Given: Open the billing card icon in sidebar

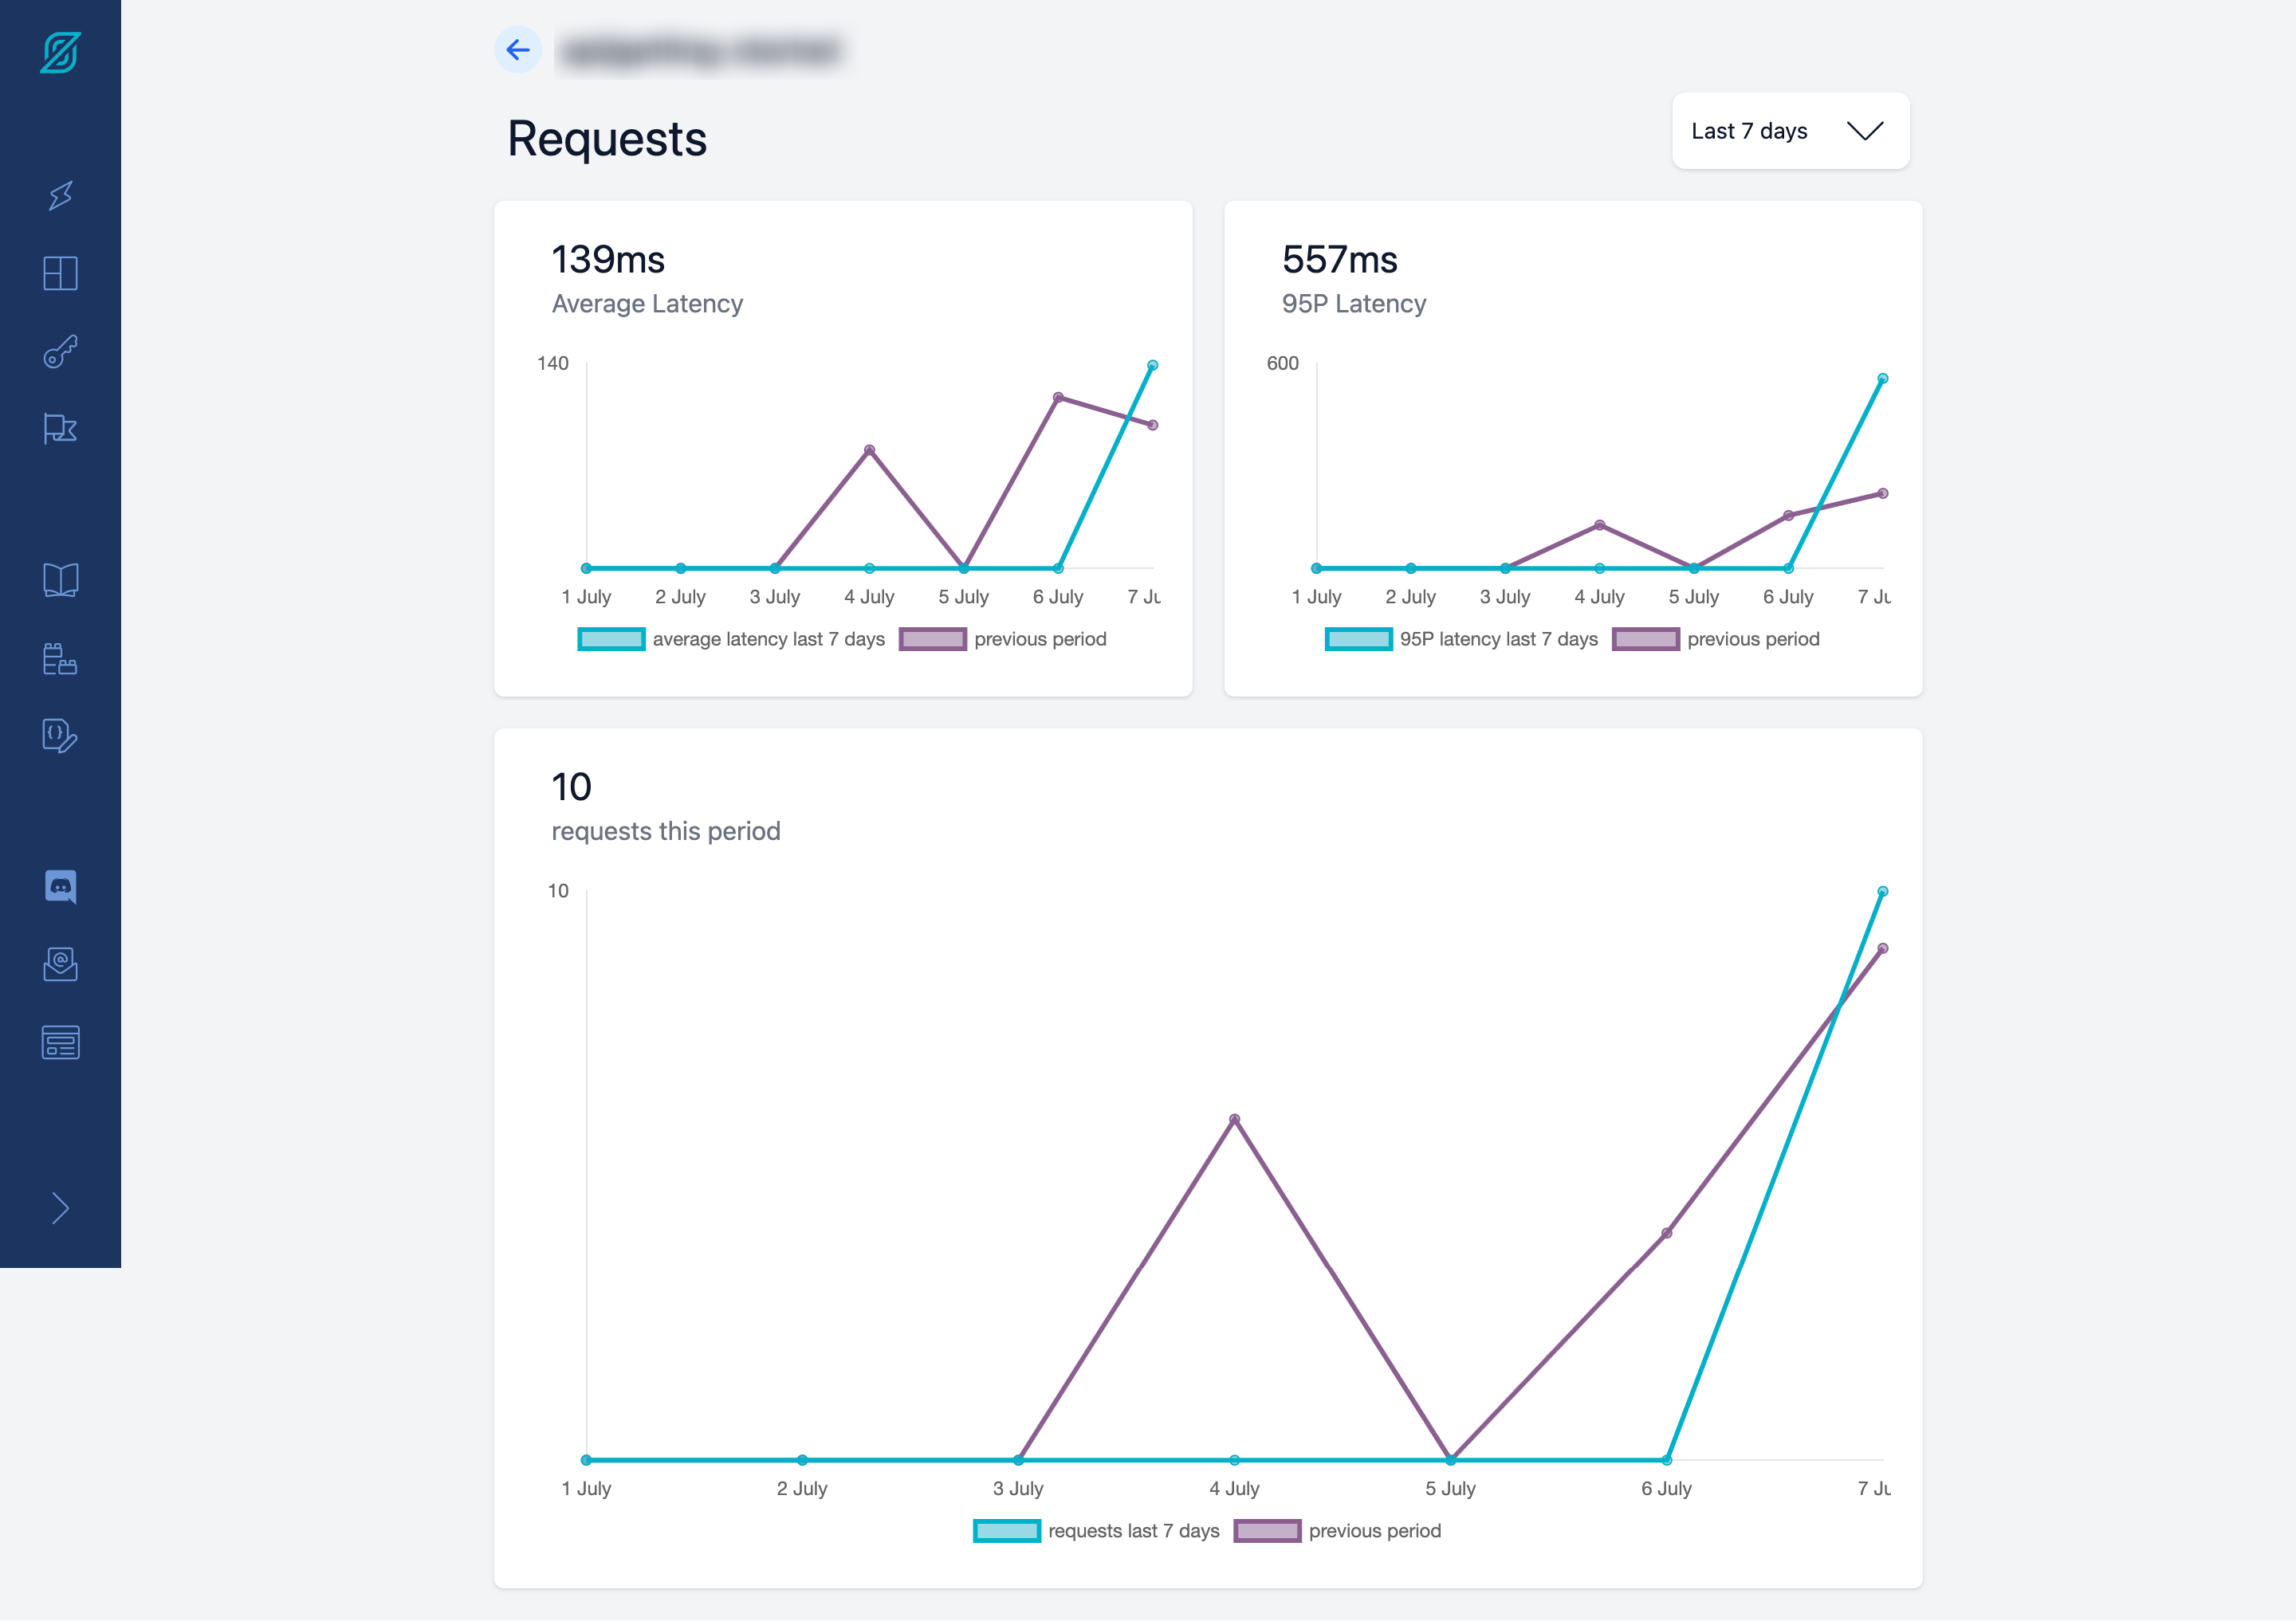Looking at the screenshot, I should [x=60, y=1042].
